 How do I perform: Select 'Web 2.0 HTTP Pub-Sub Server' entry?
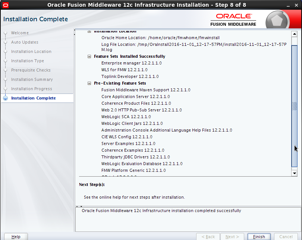(x=142, y=110)
